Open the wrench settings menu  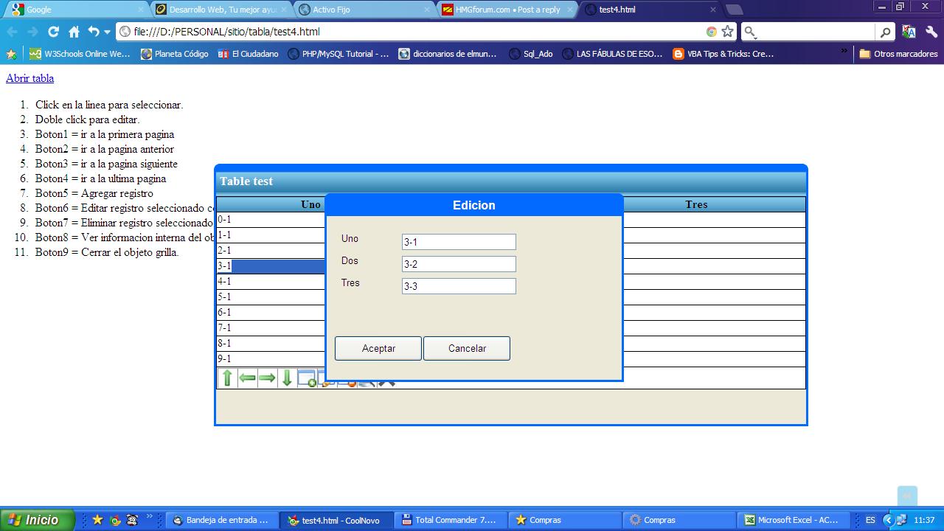point(931,32)
